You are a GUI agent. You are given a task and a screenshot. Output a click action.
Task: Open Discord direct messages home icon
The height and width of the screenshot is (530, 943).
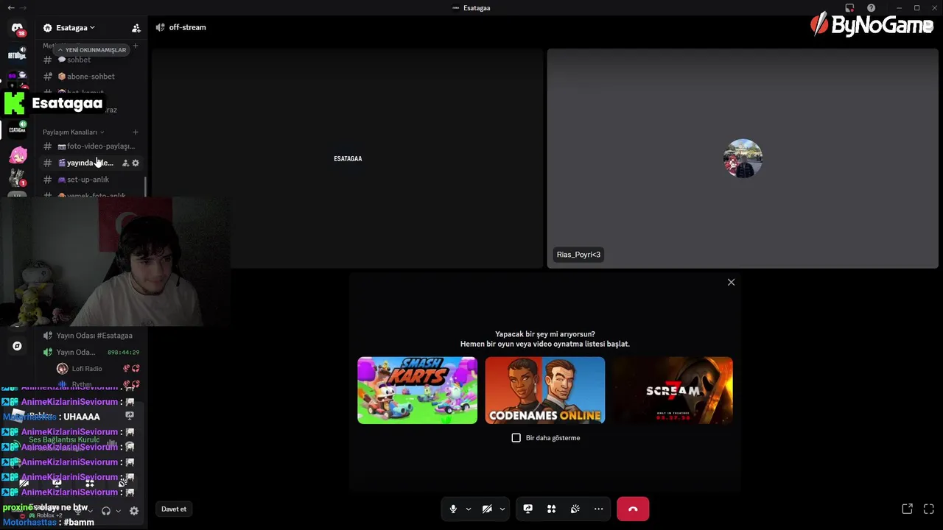click(x=17, y=29)
